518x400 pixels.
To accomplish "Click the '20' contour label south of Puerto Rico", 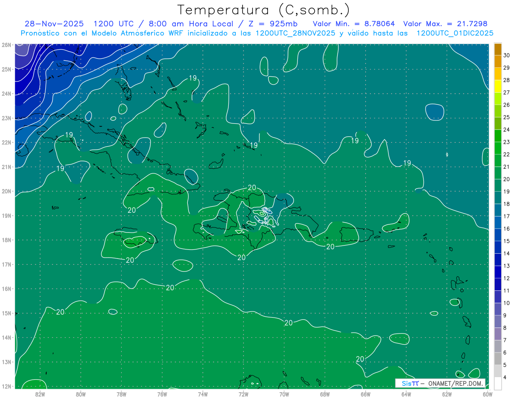I will click(330, 247).
